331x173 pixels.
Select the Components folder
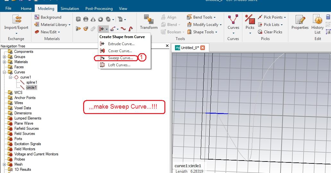(x=24, y=52)
